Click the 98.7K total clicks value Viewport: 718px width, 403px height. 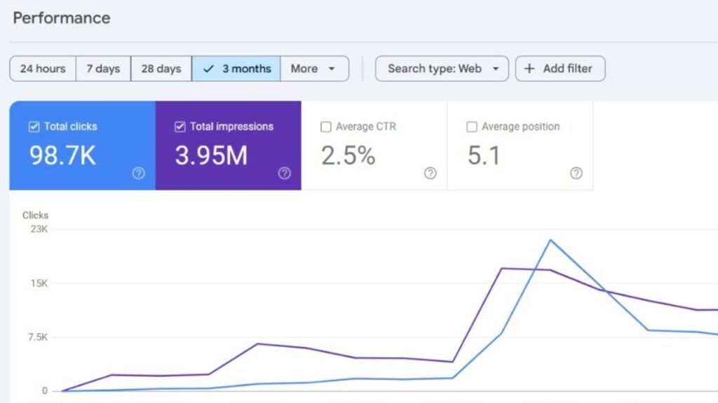[62, 155]
